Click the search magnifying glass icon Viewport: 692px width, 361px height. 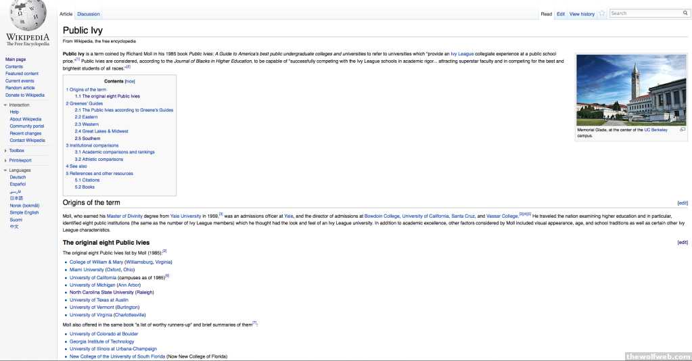685,13
